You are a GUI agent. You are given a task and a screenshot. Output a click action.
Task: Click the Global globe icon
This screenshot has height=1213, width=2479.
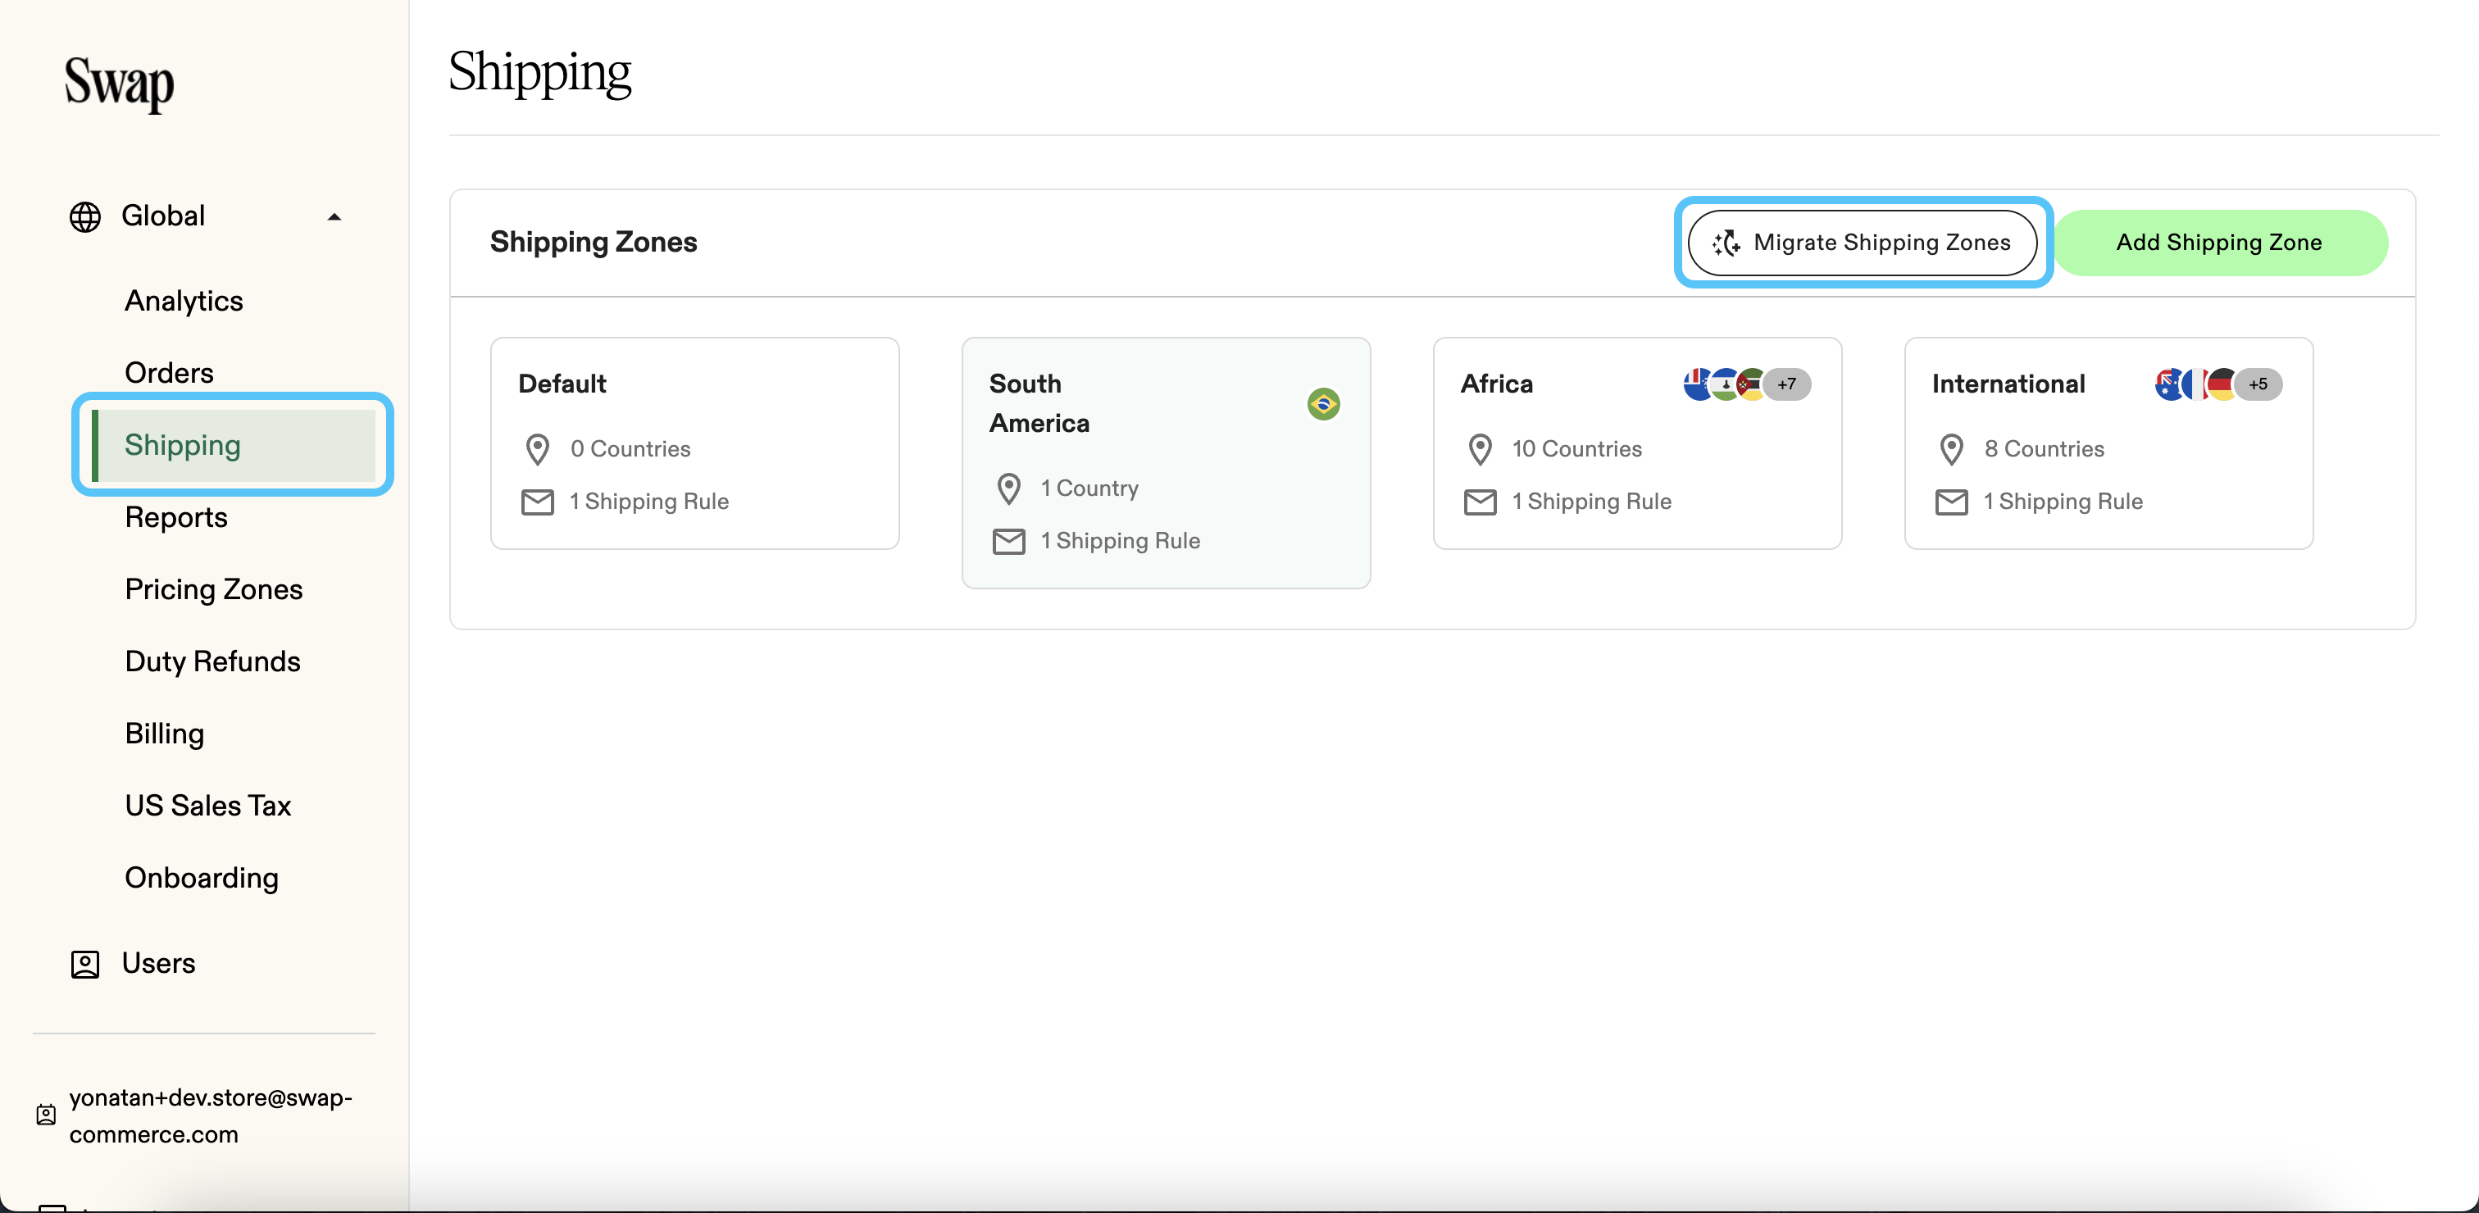(84, 216)
